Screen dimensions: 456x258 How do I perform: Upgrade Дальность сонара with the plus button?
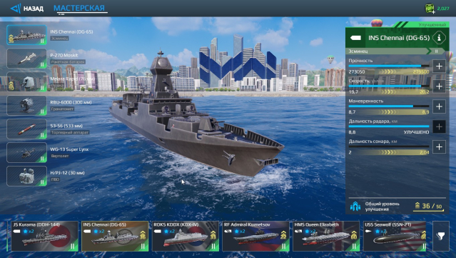pyautogui.click(x=439, y=147)
